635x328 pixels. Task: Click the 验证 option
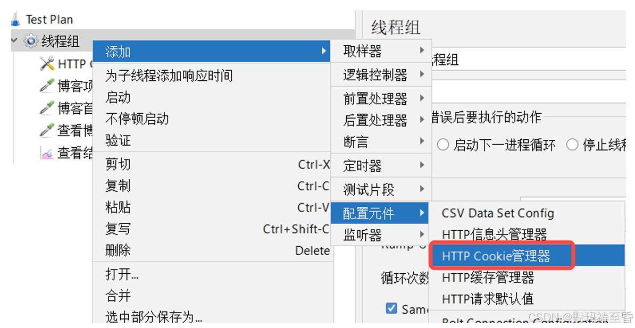[117, 140]
